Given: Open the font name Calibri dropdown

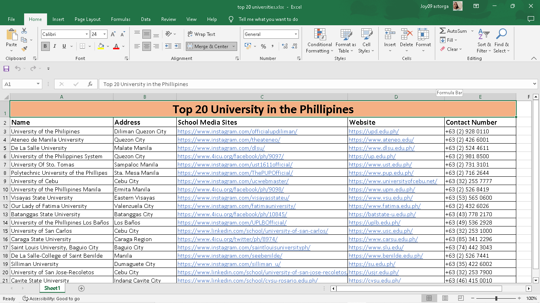Looking at the screenshot, I should tap(87, 34).
